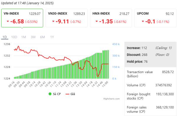This screenshot has width=177, height=116.
Task: Click VN-INDEX red down arrow icon
Action: (x=8, y=21)
